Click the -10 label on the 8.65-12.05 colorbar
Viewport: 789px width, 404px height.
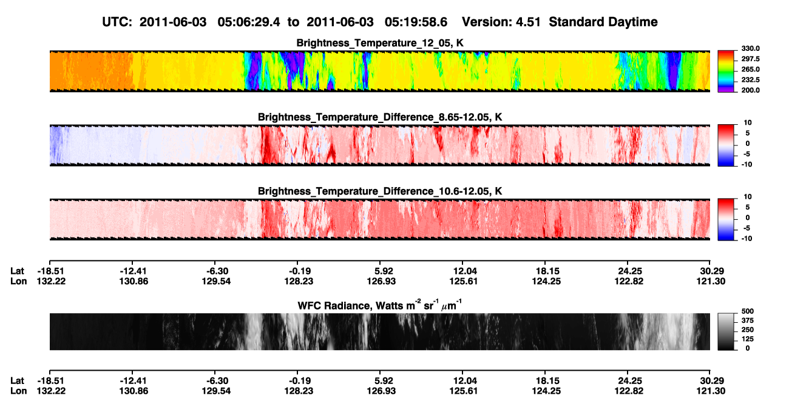click(x=746, y=164)
